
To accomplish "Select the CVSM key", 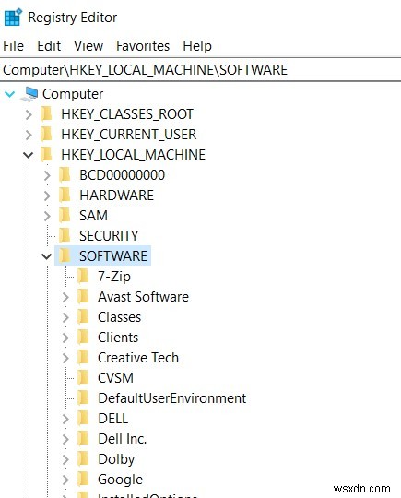I will (x=115, y=379).
